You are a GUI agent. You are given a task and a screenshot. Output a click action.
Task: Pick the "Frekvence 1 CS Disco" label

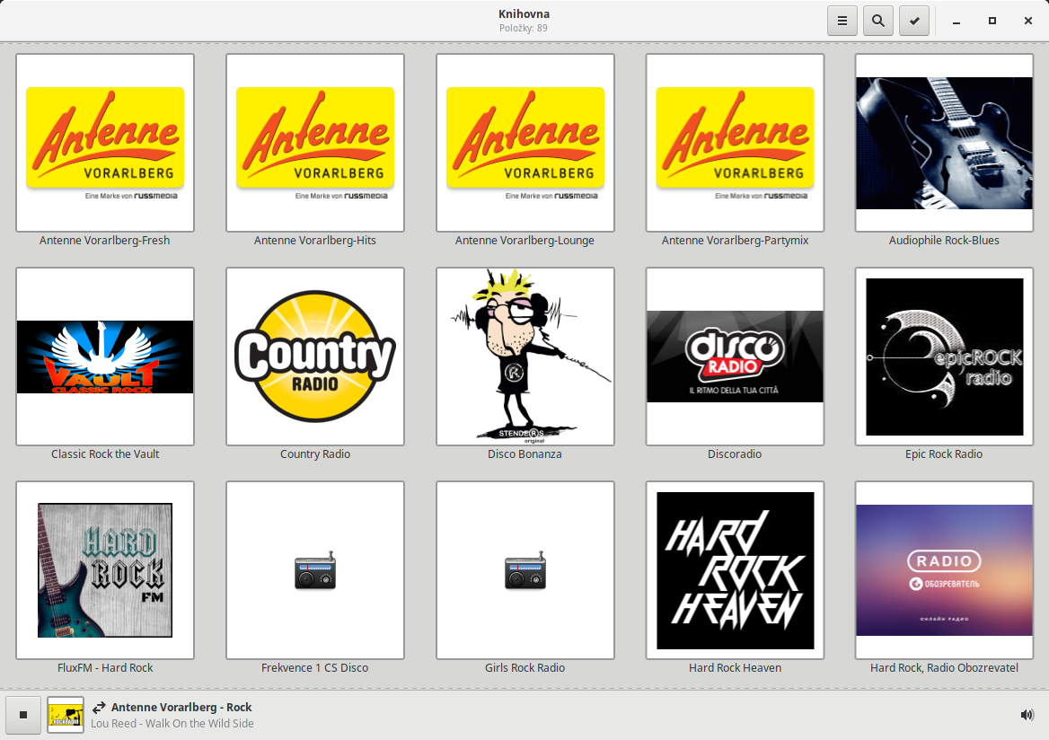[x=314, y=668]
